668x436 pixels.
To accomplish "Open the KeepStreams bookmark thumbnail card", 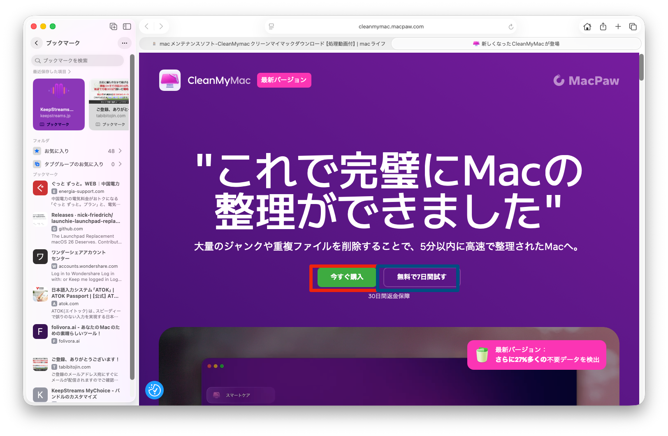I will point(59,104).
